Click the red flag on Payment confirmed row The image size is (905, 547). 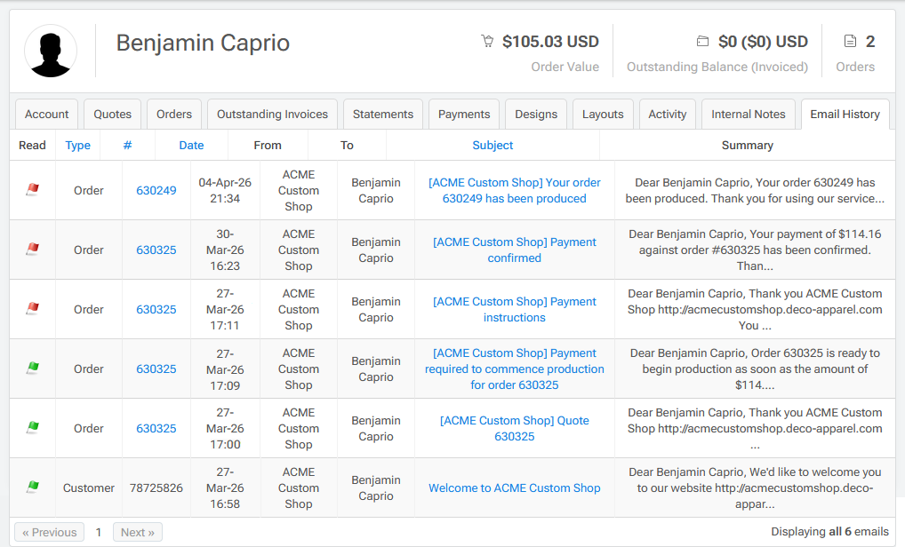point(33,250)
